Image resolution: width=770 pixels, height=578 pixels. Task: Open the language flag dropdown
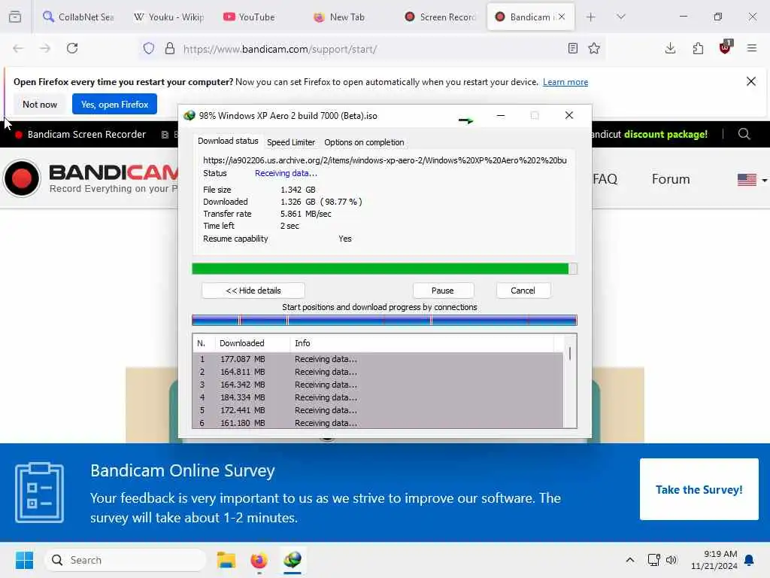click(752, 180)
